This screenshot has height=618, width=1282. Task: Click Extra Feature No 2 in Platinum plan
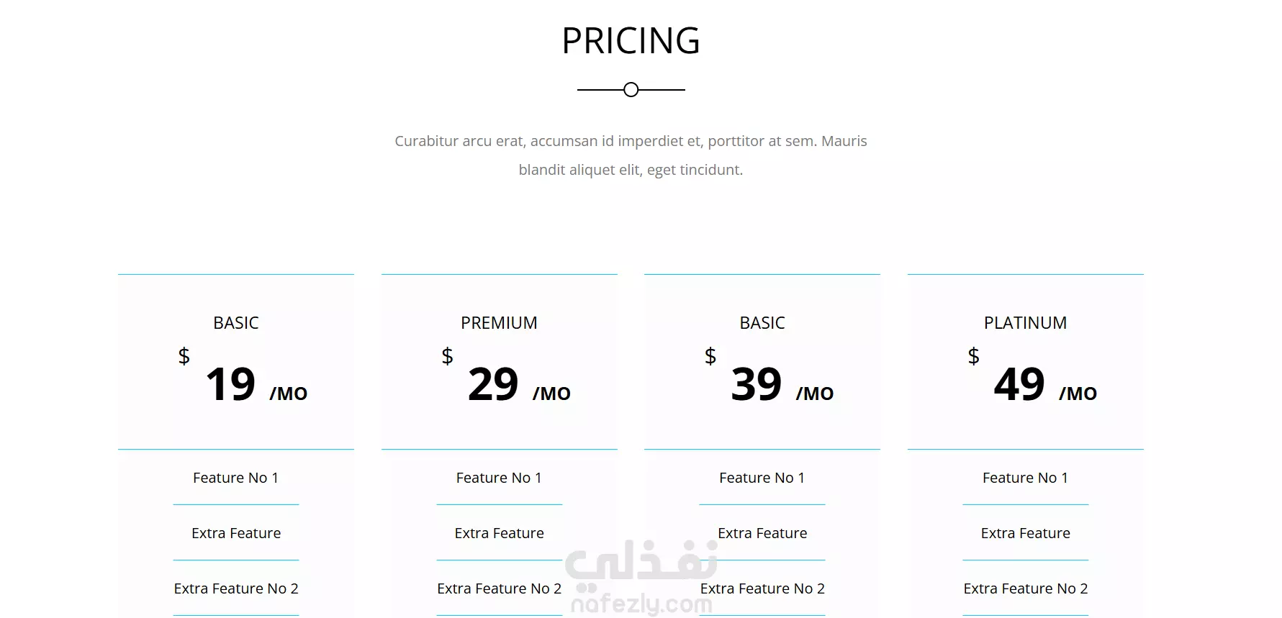click(x=1025, y=589)
